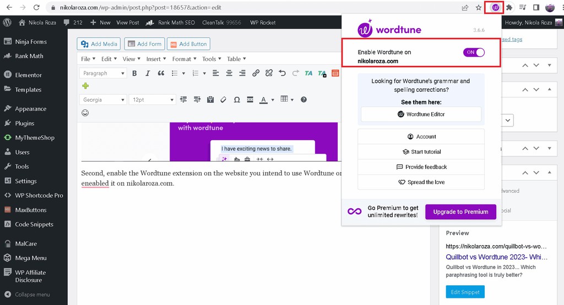Collapse the admin sidebar menu
The height and width of the screenshot is (305, 564).
(28, 295)
